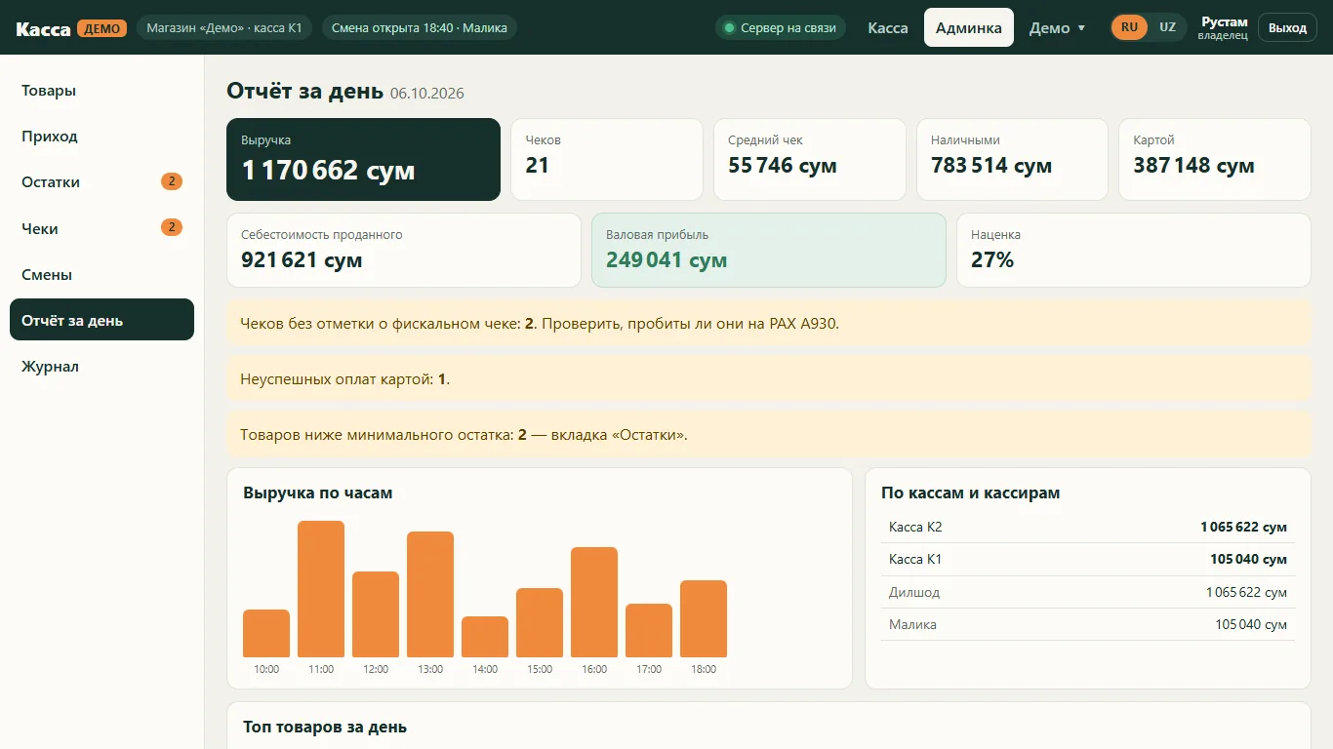Click the 11:00 bar in hourly revenue chart
Viewport: 1333px width, 749px height.
[x=321, y=589]
